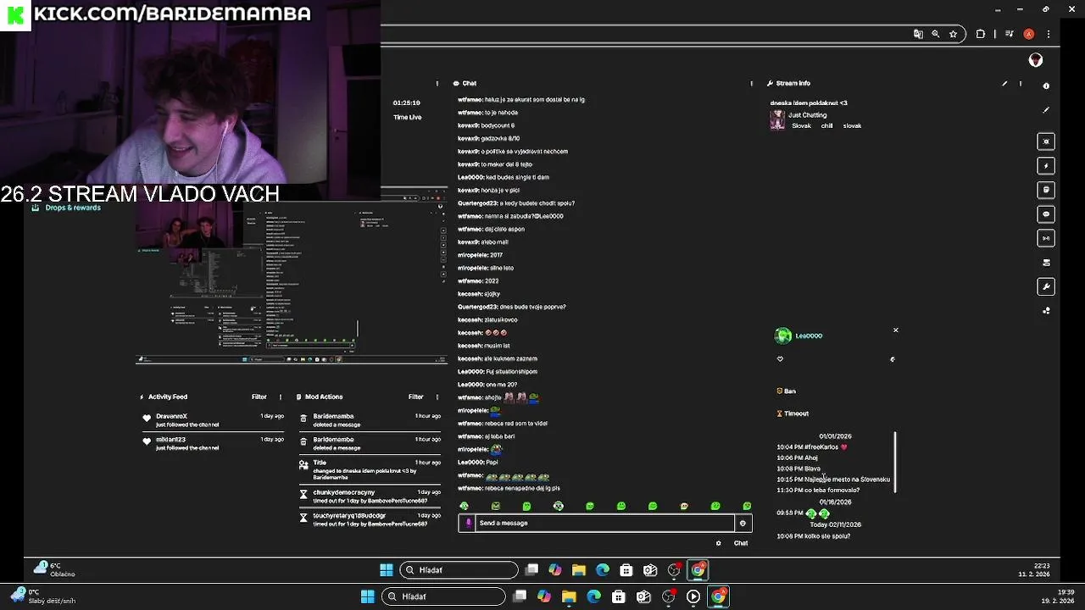Click the chunkydemocracyny timeout mod action

370,496
